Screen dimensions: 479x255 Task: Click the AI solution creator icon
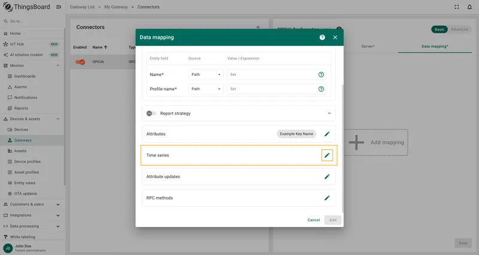tap(5, 55)
